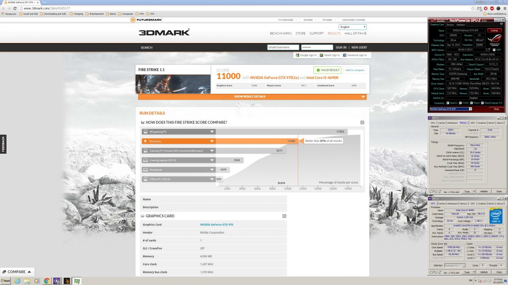
Task: Open the Shopping bookmarks folder
Action: (x=76, y=14)
